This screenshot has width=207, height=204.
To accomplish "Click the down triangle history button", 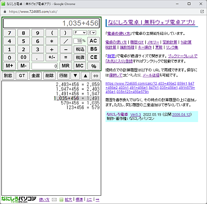I will pos(75,76).
